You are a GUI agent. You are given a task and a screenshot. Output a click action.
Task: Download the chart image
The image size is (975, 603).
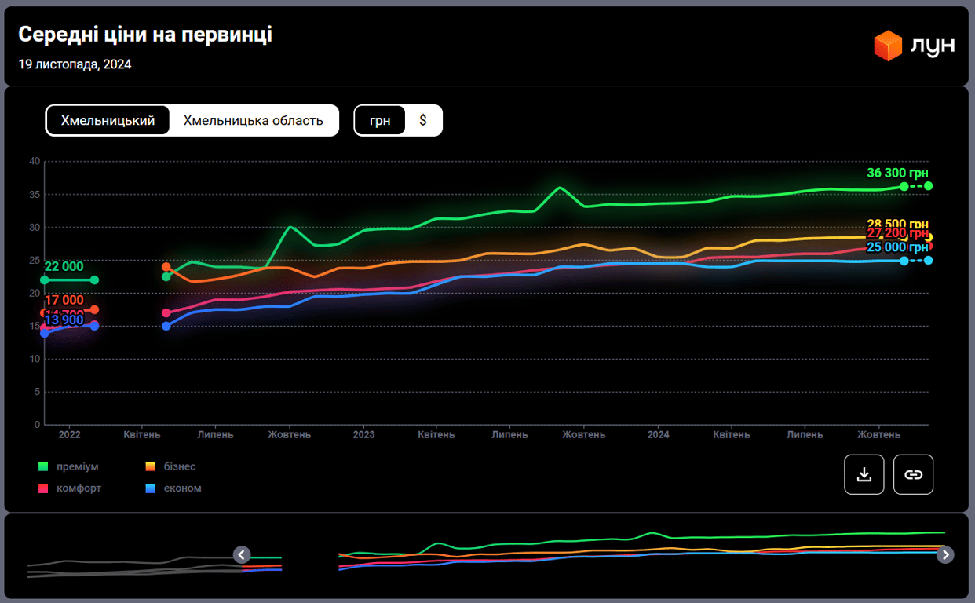(864, 474)
